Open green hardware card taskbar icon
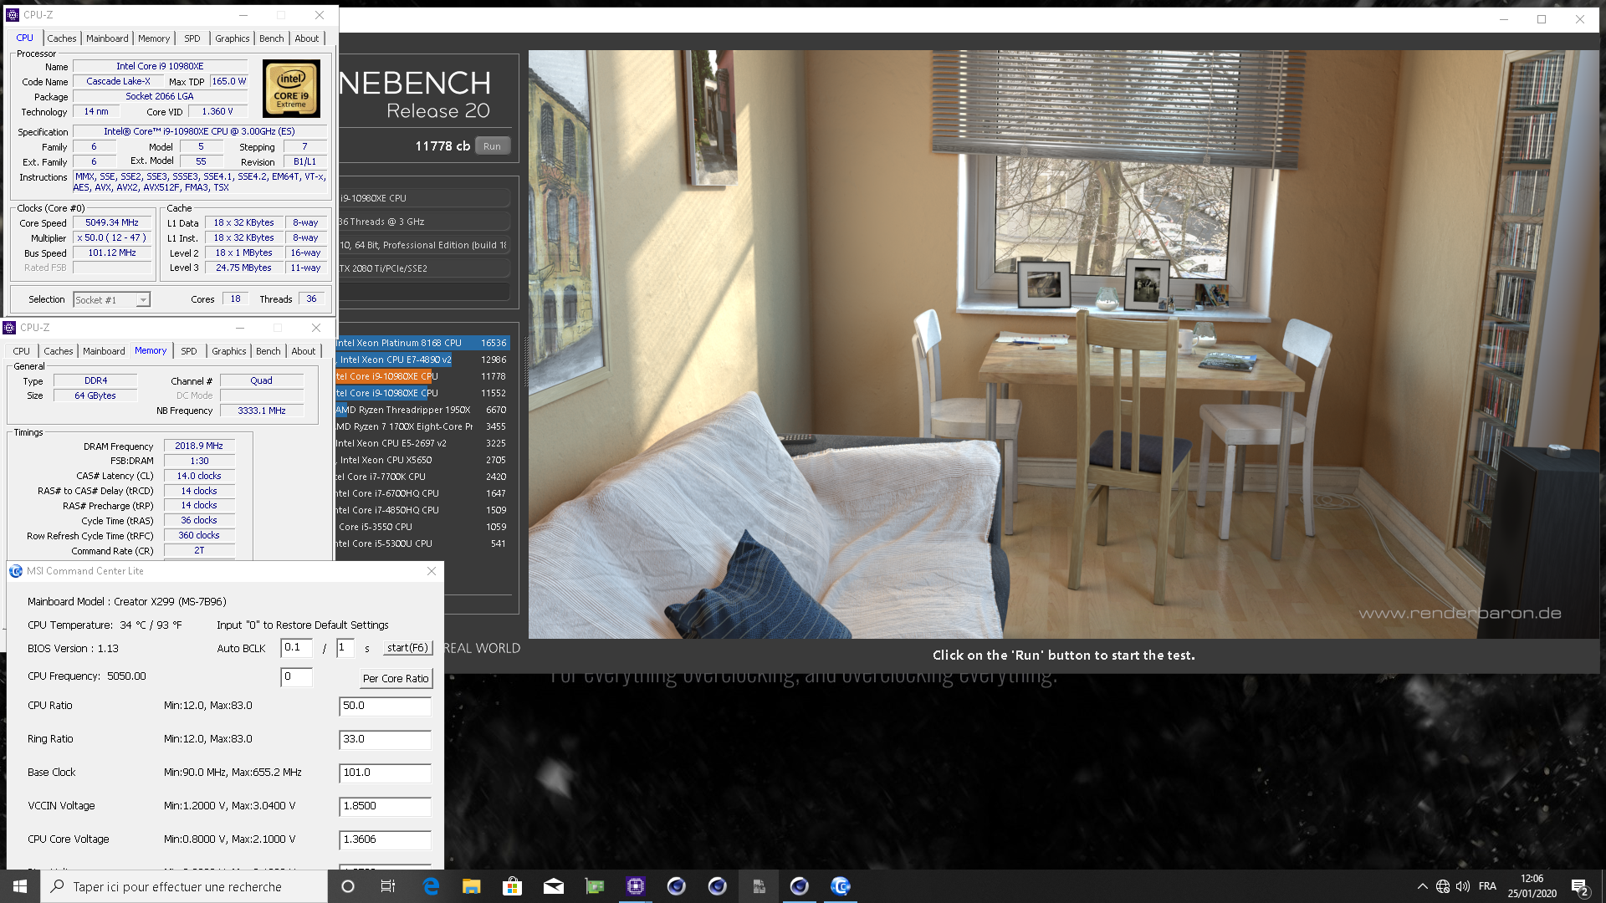Screen dimensions: 1606x903 595,886
